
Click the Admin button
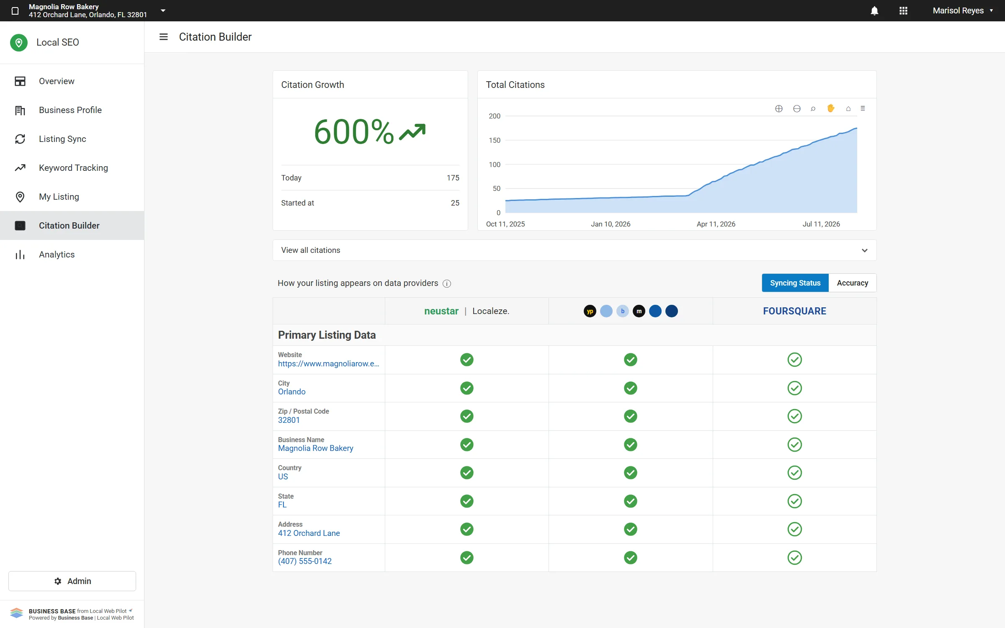pos(72,581)
